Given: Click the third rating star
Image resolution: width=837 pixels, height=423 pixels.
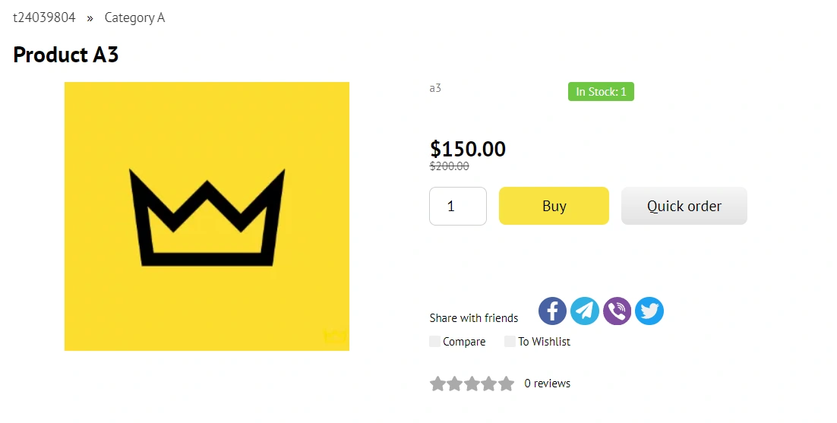Looking at the screenshot, I should coord(472,384).
